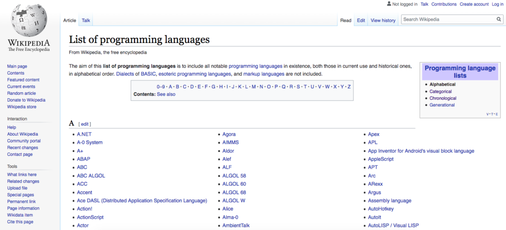Click the edit link beside section A
Viewport: 506px width, 230px height.
point(84,124)
